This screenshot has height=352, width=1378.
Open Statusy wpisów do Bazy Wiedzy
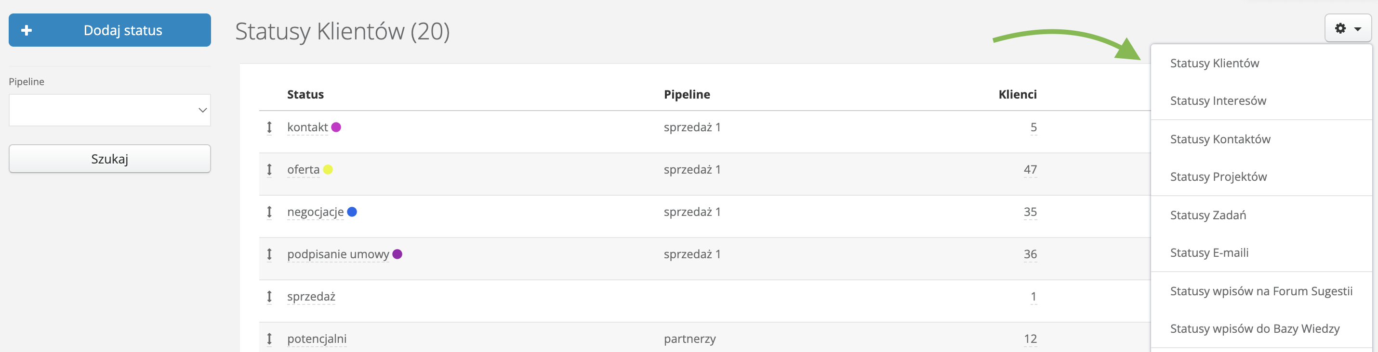(x=1255, y=328)
